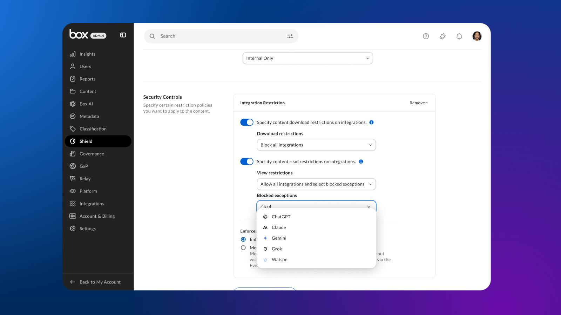Viewport: 561px width, 315px height.
Task: Open the help question mark icon
Action: [426, 36]
